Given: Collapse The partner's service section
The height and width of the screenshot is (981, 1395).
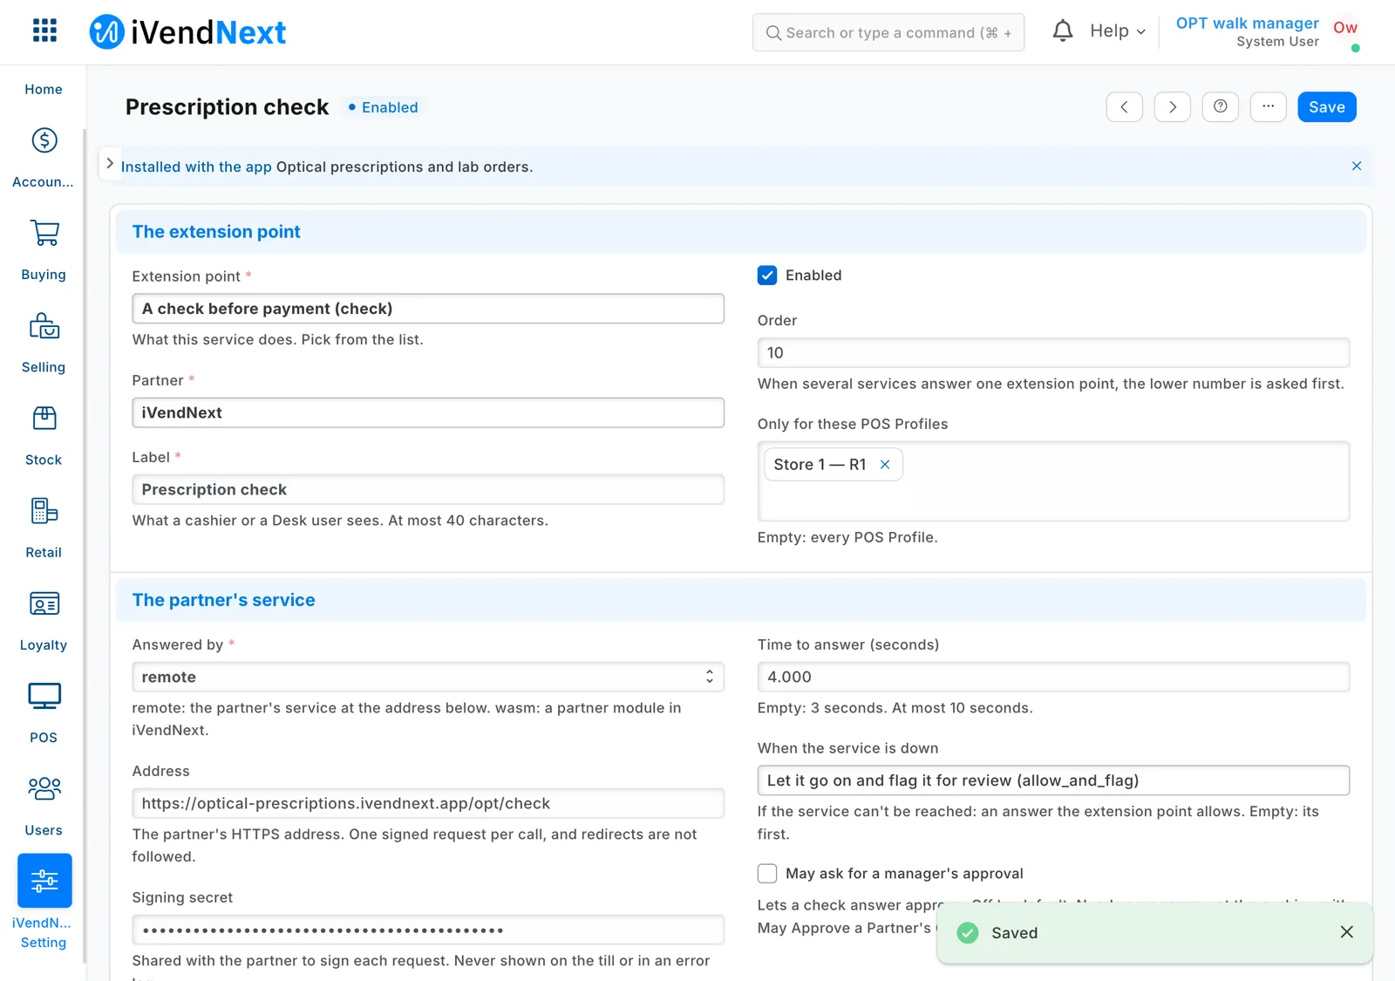Looking at the screenshot, I should [740, 600].
